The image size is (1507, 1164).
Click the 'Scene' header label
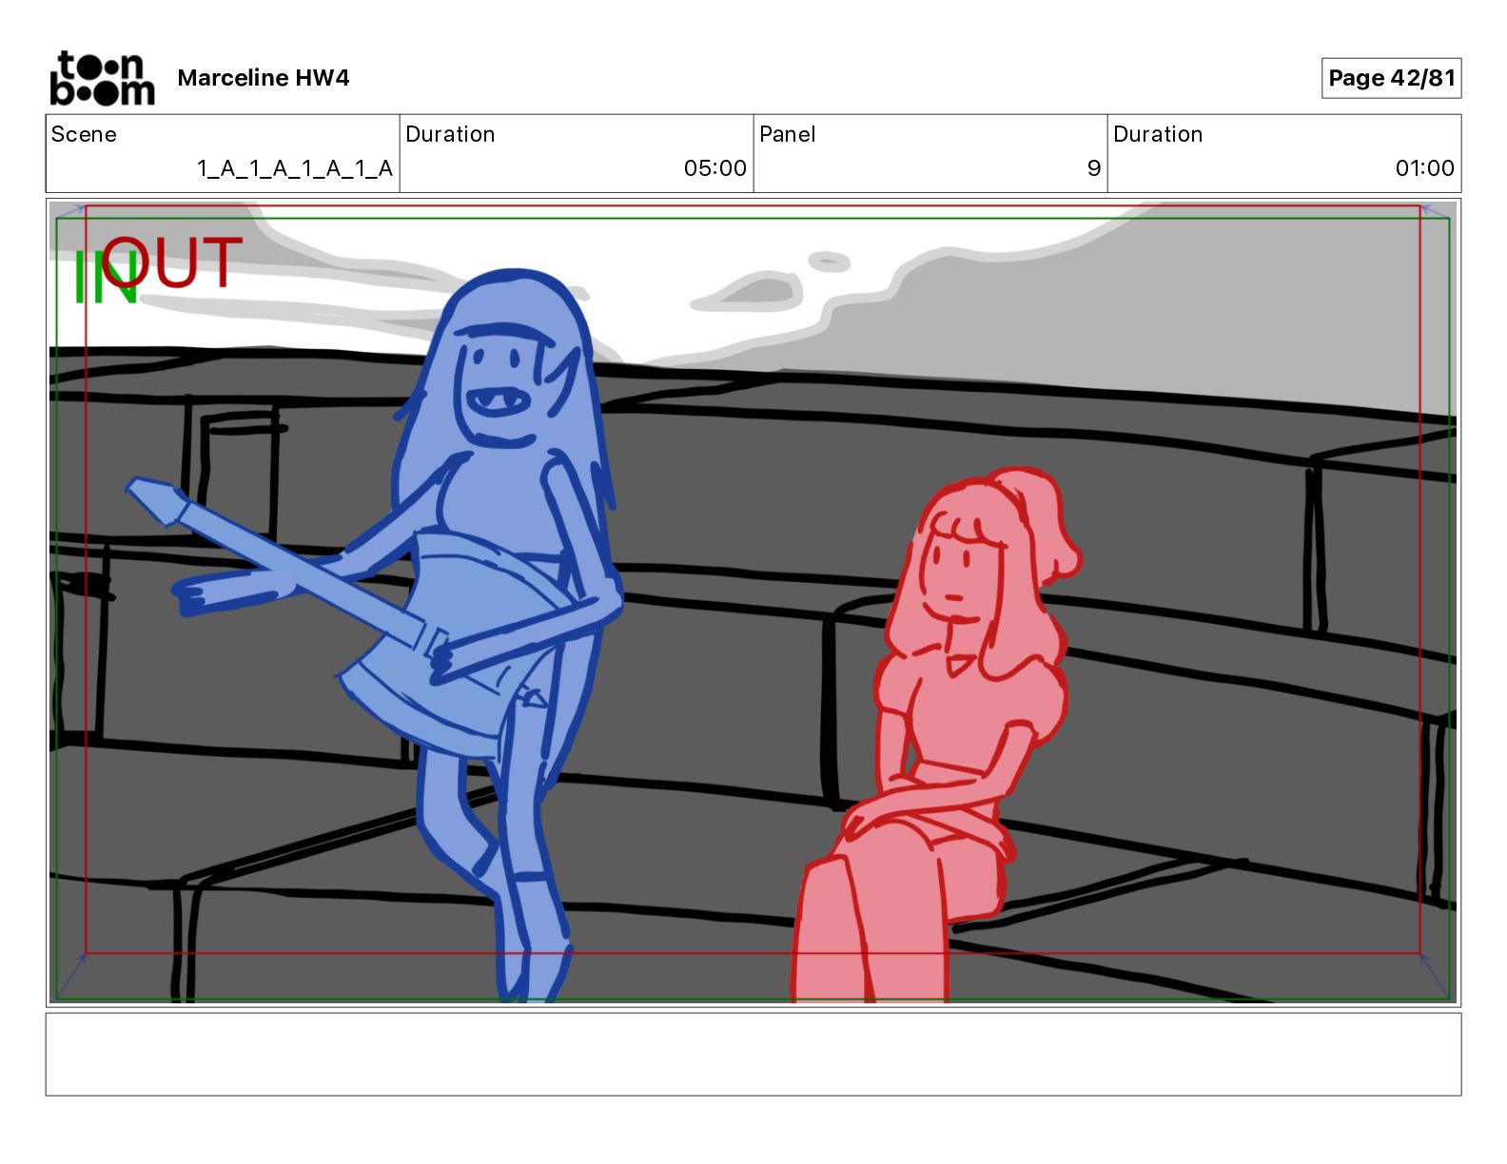pyautogui.click(x=84, y=134)
